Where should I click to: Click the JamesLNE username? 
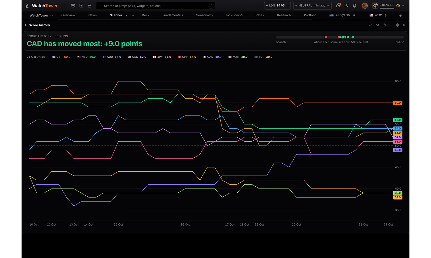(387, 5)
